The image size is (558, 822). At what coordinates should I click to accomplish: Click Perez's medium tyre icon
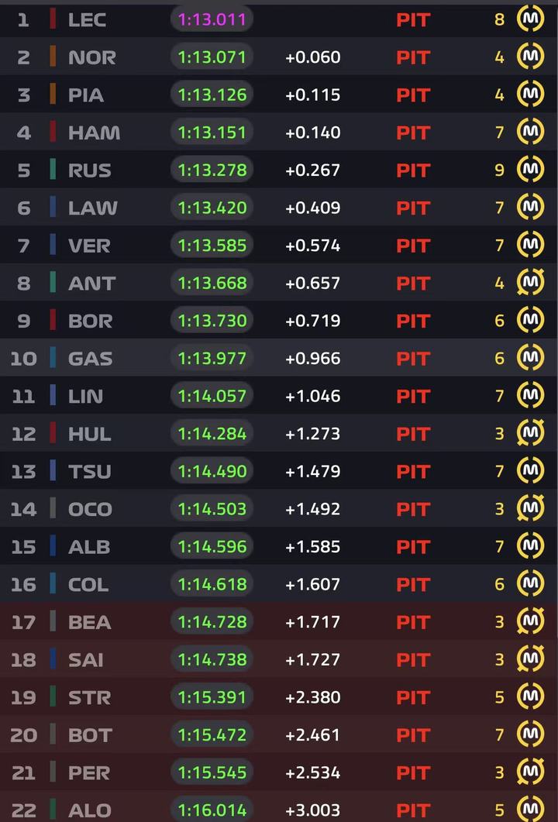click(x=531, y=772)
